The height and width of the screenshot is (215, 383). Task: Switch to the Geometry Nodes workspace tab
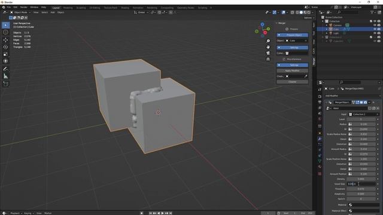tap(186, 8)
